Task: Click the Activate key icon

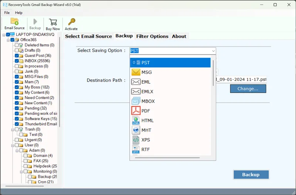Action: (71, 22)
